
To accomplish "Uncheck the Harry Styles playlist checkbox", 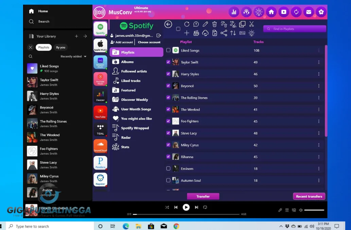I will point(168,74).
